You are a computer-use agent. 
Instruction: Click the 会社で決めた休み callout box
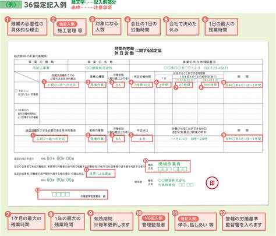[182, 27]
